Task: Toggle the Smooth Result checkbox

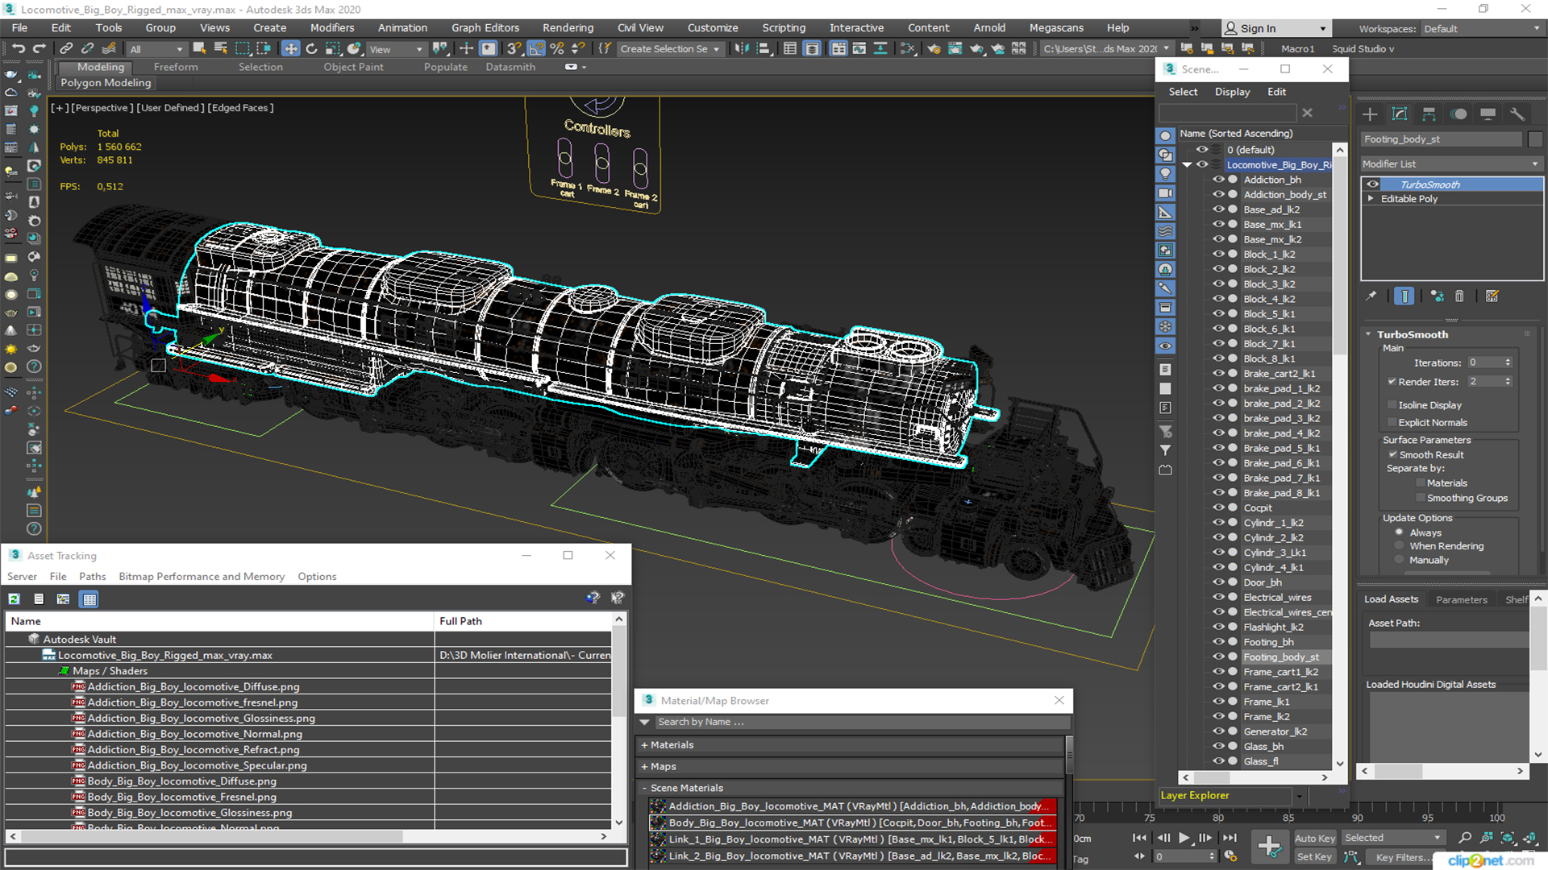Action: click(1392, 455)
